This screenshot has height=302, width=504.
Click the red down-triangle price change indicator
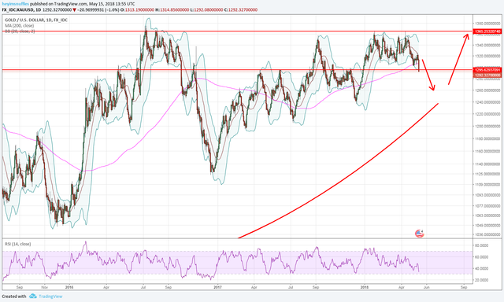[x=74, y=10]
